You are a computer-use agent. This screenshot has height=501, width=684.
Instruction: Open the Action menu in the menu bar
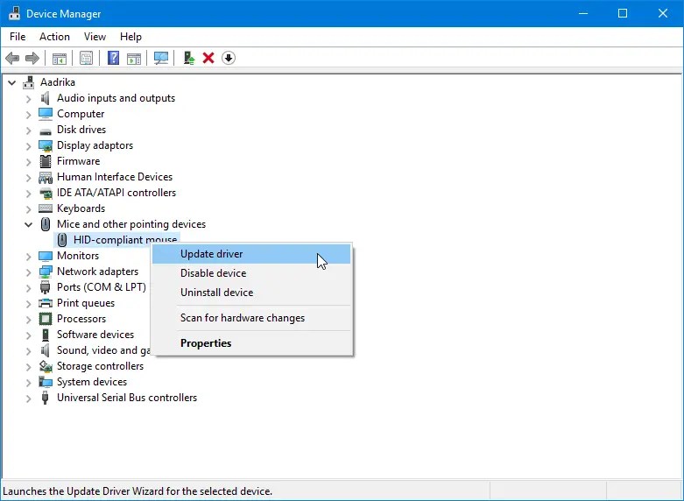(54, 37)
